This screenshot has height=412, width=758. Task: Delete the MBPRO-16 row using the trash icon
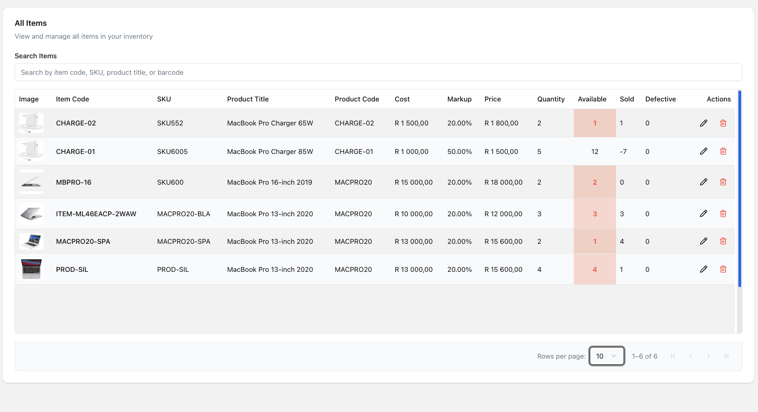(723, 182)
